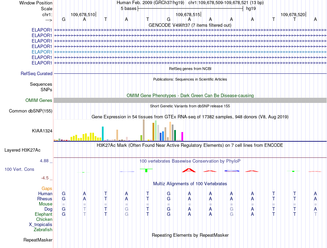The image size is (327, 248).
Task: Click the light blue highlighted ELAPOR1 transcript label
Action: pos(42,52)
